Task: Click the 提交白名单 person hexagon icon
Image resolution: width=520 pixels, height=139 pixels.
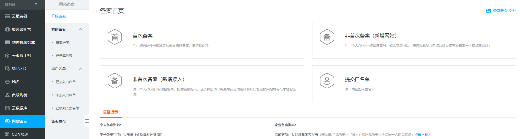Action: pyautogui.click(x=327, y=81)
